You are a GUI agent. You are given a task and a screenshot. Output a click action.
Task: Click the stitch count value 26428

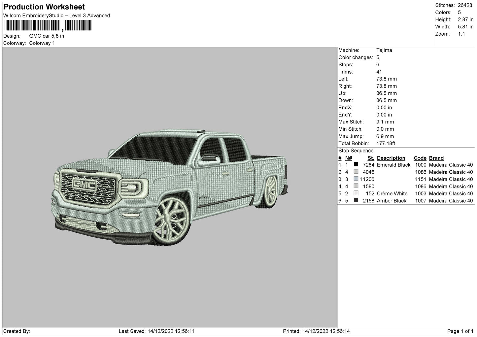tap(465, 5)
